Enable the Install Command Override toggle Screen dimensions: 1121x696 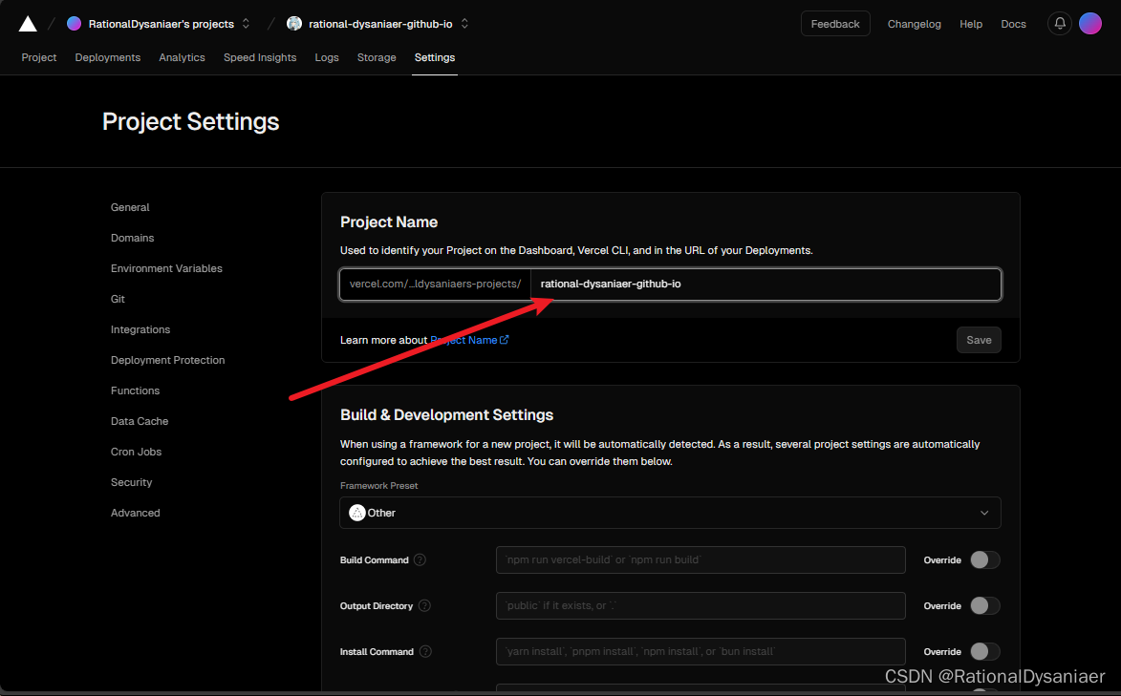click(x=984, y=652)
